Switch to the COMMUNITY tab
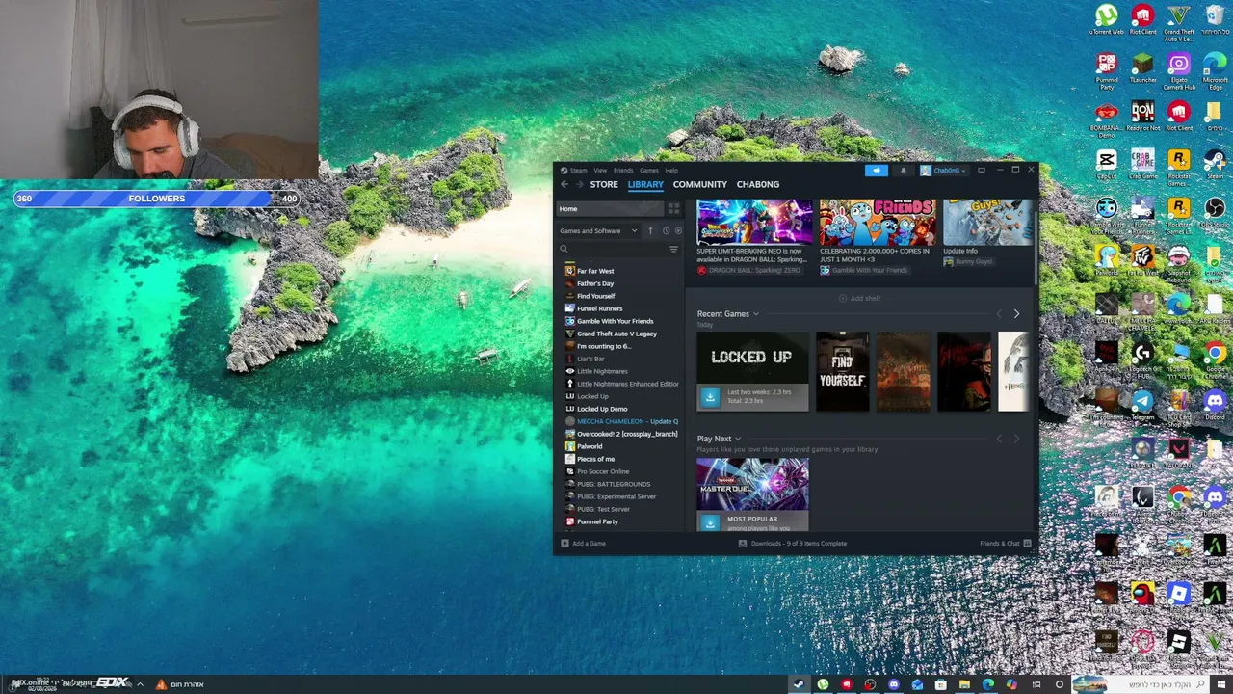The width and height of the screenshot is (1233, 694). pyautogui.click(x=700, y=184)
